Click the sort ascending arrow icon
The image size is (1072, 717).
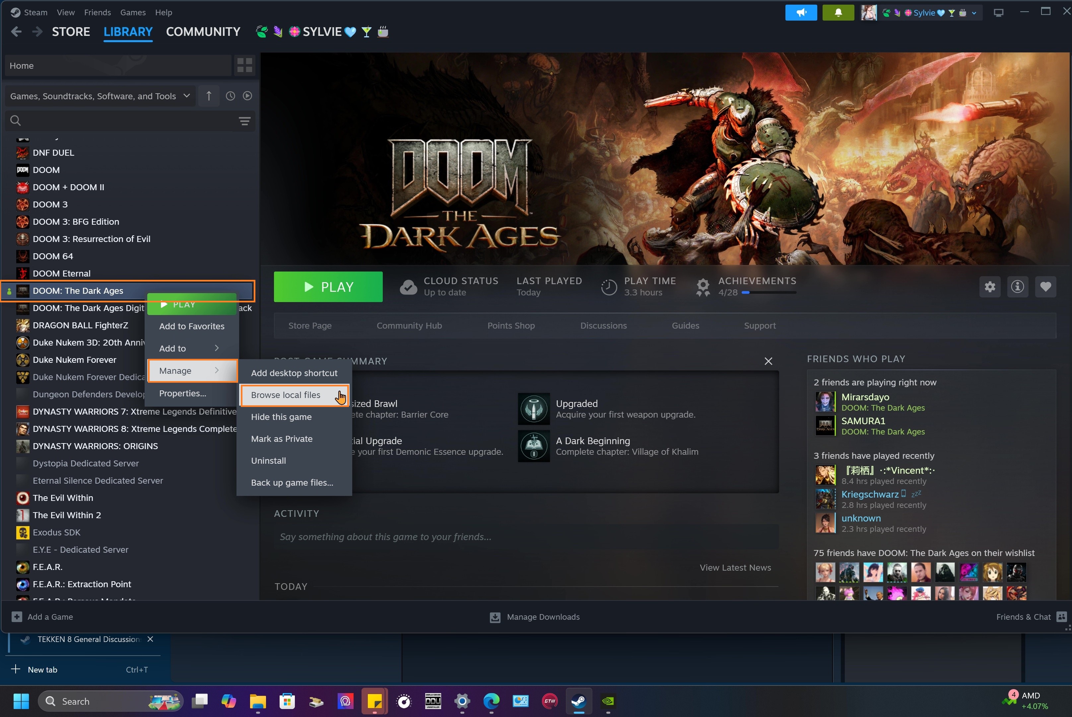[x=209, y=96]
